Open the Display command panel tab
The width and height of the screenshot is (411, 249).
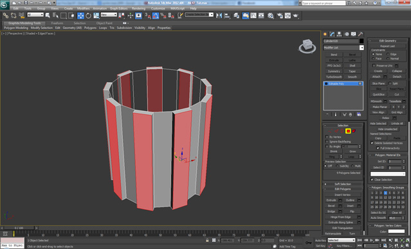[x=354, y=34]
